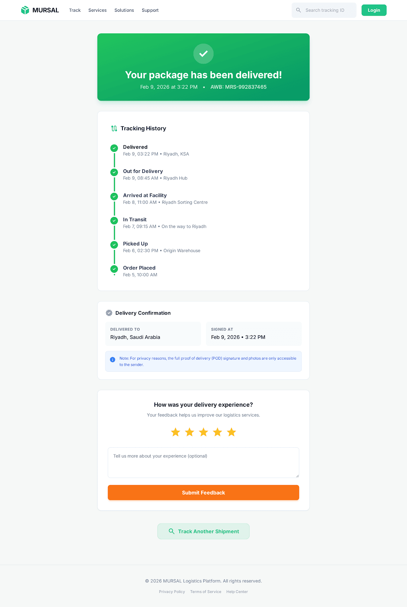Open the Support menu

(x=150, y=10)
